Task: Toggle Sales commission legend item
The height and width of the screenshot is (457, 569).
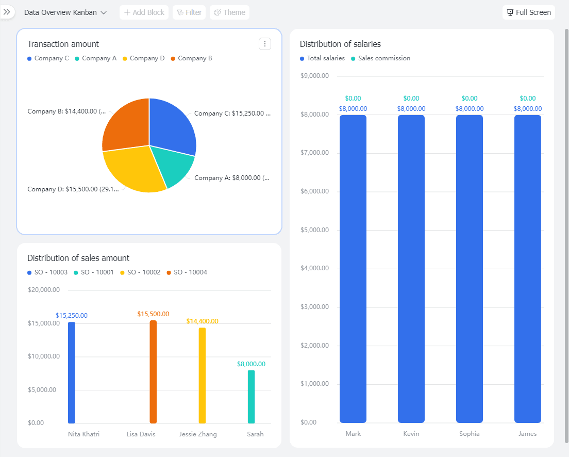Action: pyautogui.click(x=381, y=58)
